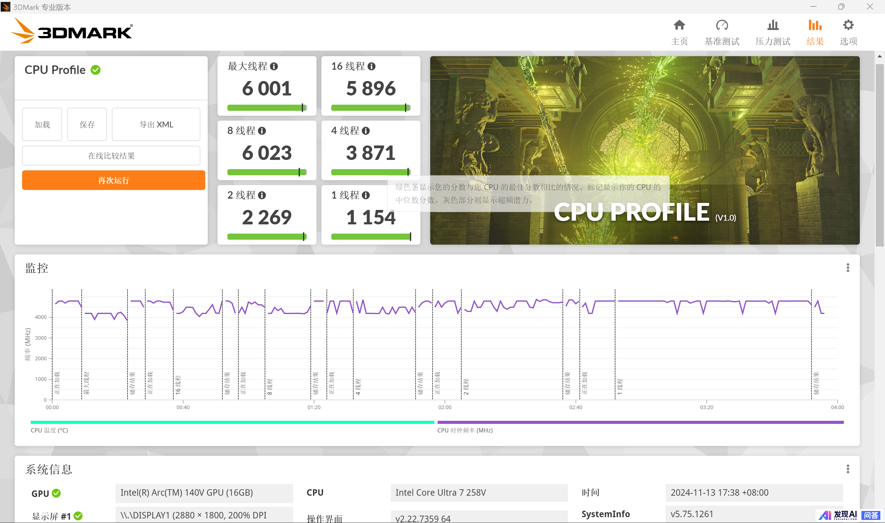885x523 pixels.
Task: Click the 监控 section heading
Action: coord(37,268)
